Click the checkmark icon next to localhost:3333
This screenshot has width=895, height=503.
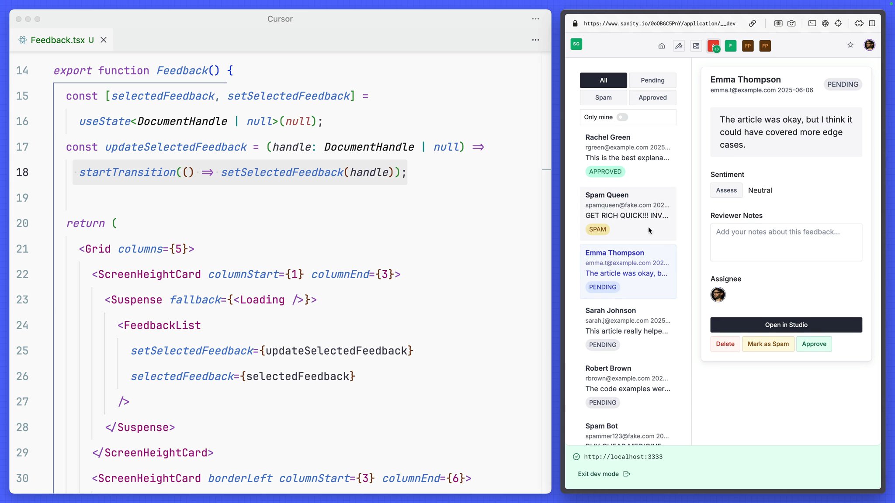click(x=576, y=457)
